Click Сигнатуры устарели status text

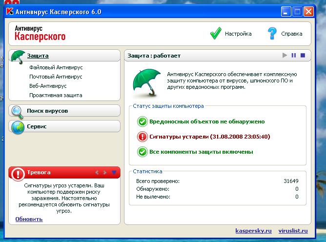click(x=210, y=137)
